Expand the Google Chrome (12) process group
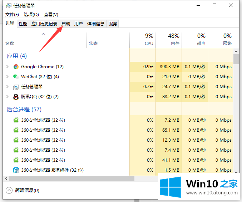The height and width of the screenshot is (202, 242). click(7, 67)
